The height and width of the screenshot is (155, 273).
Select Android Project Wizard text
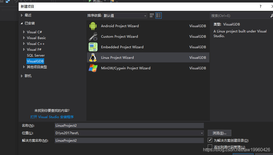point(120,26)
